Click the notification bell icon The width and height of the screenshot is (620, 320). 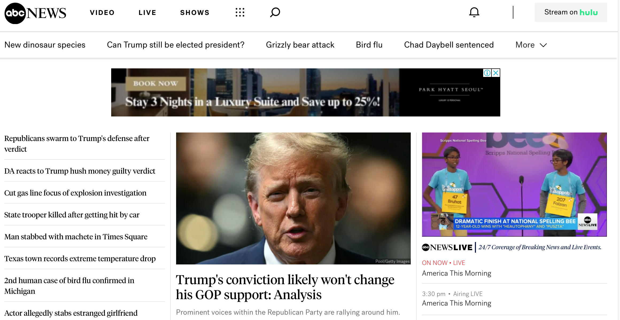474,12
